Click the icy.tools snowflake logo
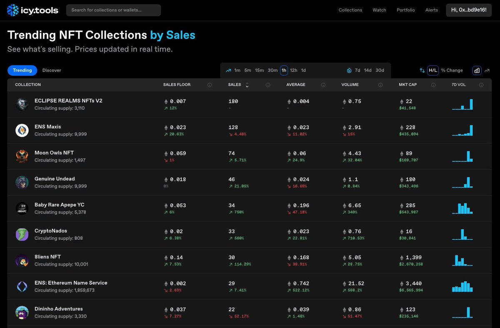The width and height of the screenshot is (500, 328). click(13, 10)
